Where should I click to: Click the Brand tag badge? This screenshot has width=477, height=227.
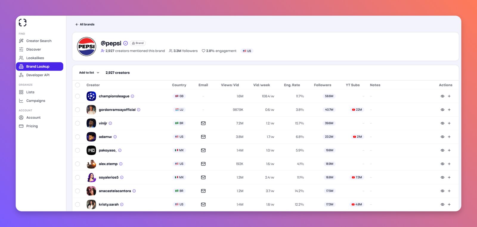point(138,43)
